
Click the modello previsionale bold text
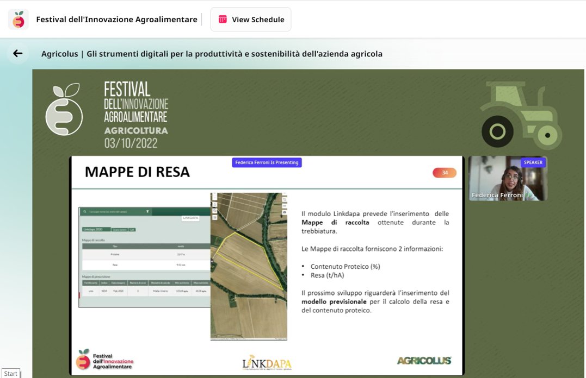tap(334, 301)
